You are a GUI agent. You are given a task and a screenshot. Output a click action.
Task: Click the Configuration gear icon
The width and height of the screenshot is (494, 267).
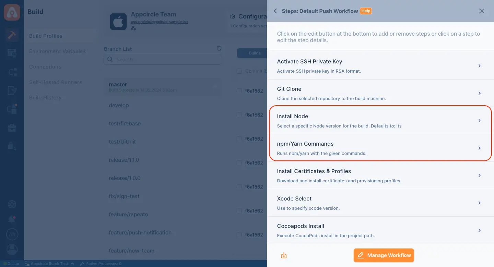[233, 16]
